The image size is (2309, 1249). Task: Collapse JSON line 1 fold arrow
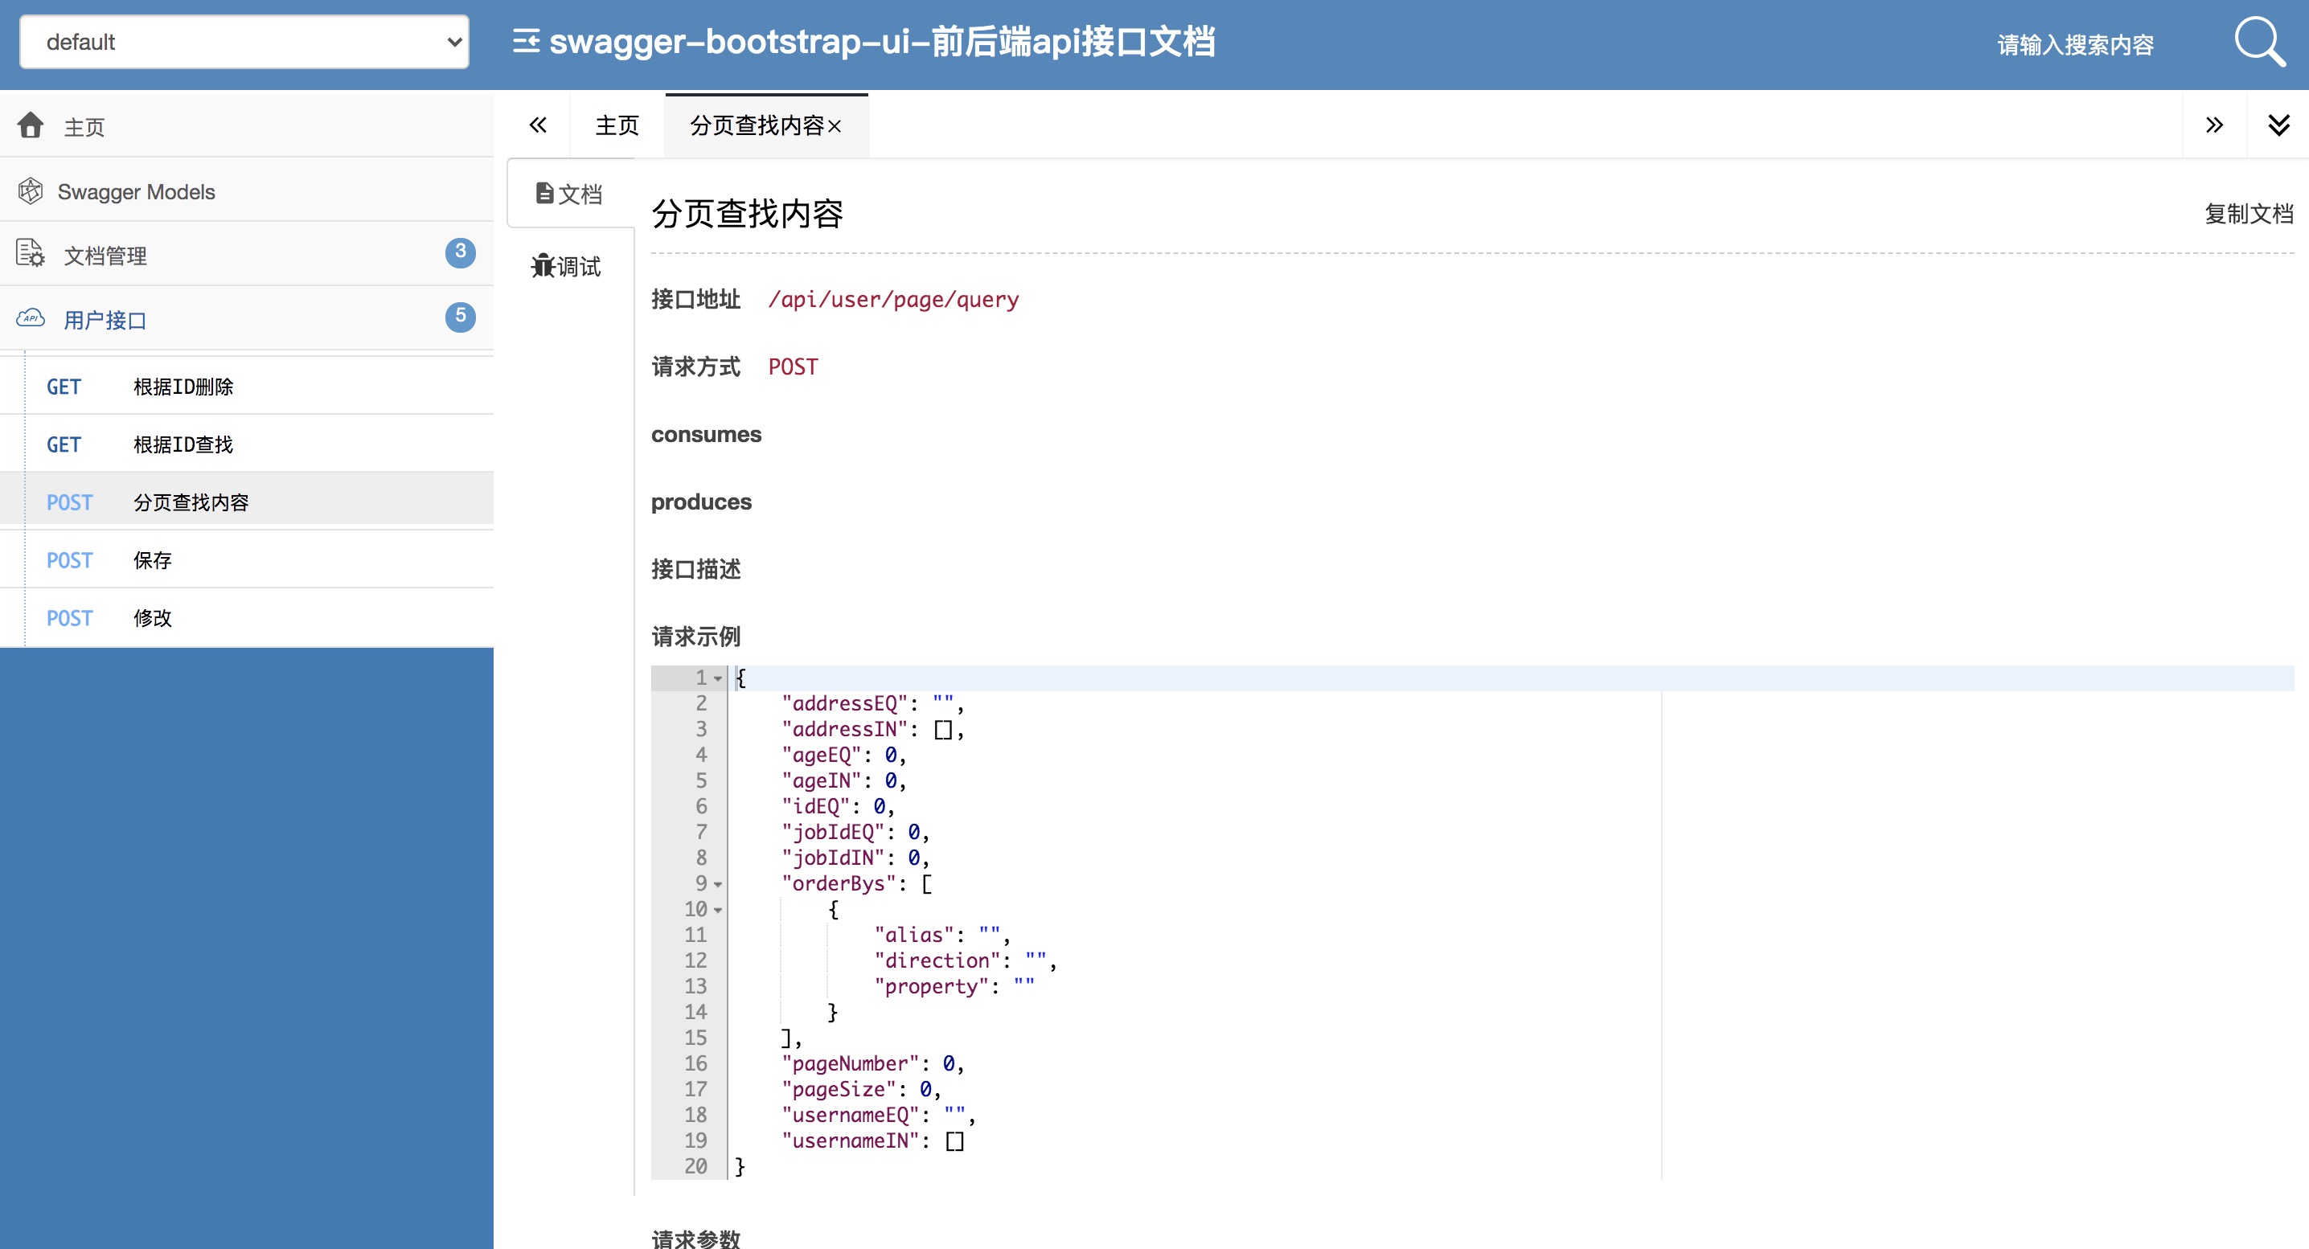tap(718, 679)
